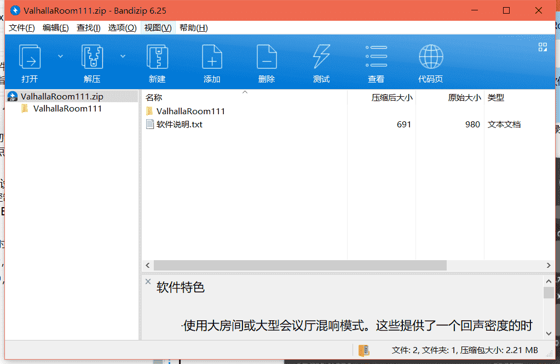This screenshot has width=560, height=364.
Task: Click the preview pane scroll up arrow
Action: pyautogui.click(x=549, y=281)
